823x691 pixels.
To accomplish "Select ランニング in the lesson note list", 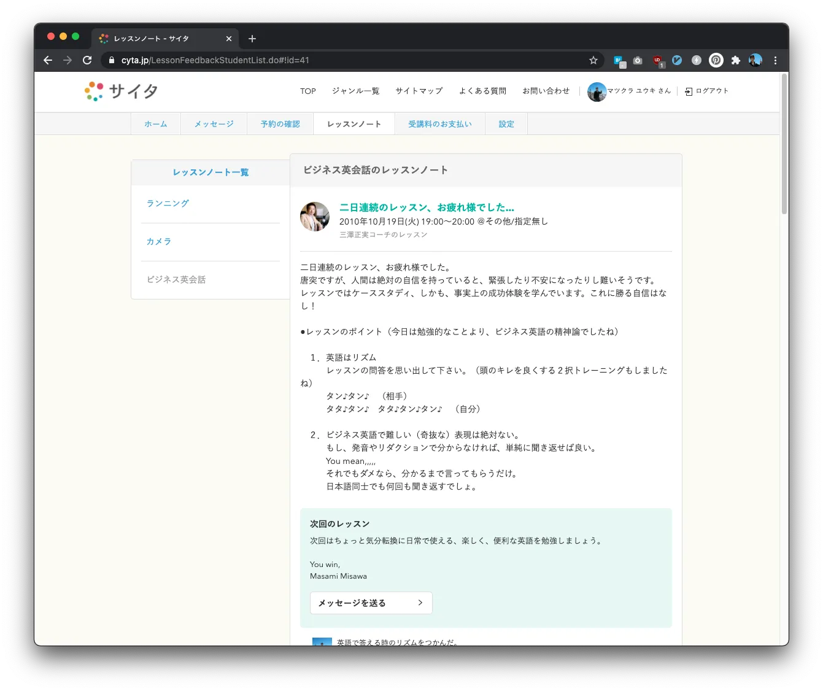I will (168, 204).
